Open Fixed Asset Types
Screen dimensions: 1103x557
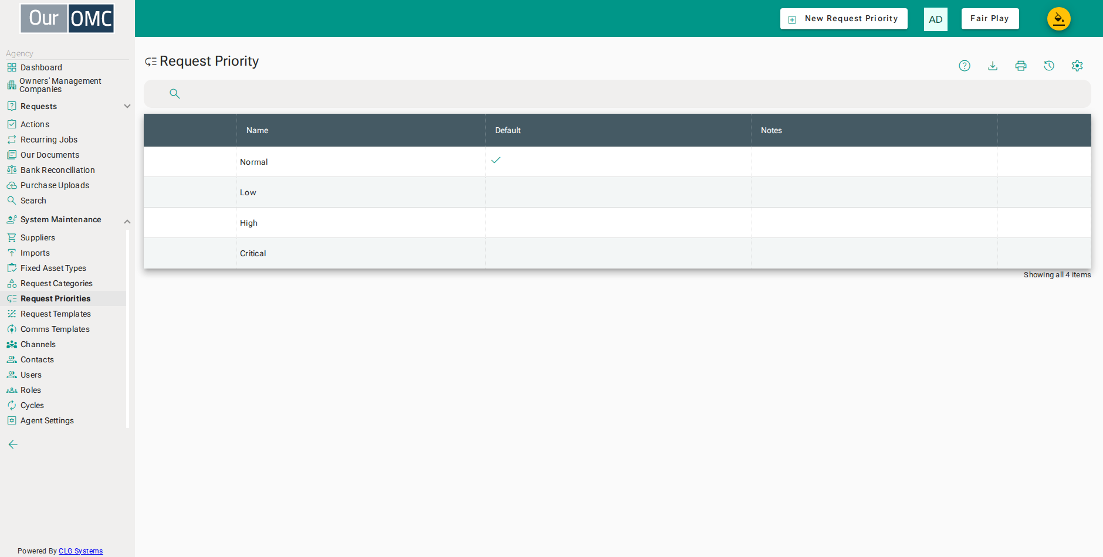point(53,268)
